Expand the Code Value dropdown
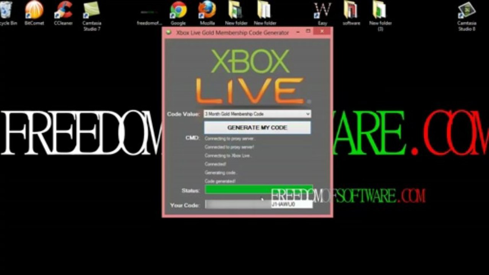Viewport: 489px width, 275px height. (308, 114)
